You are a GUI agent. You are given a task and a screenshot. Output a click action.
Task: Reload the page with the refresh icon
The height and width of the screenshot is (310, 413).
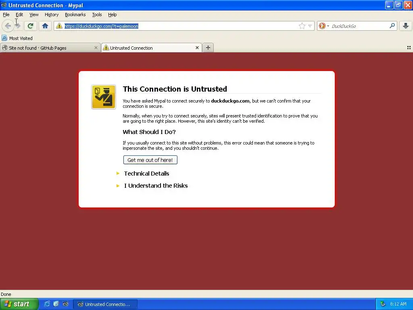coord(30,26)
